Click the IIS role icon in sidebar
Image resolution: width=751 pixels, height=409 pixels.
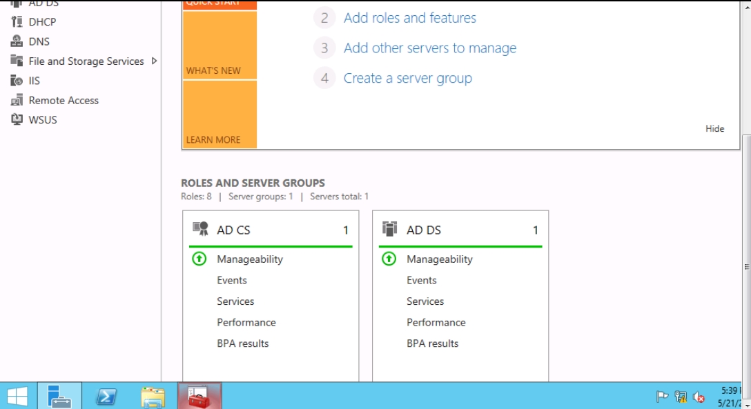[x=17, y=81]
